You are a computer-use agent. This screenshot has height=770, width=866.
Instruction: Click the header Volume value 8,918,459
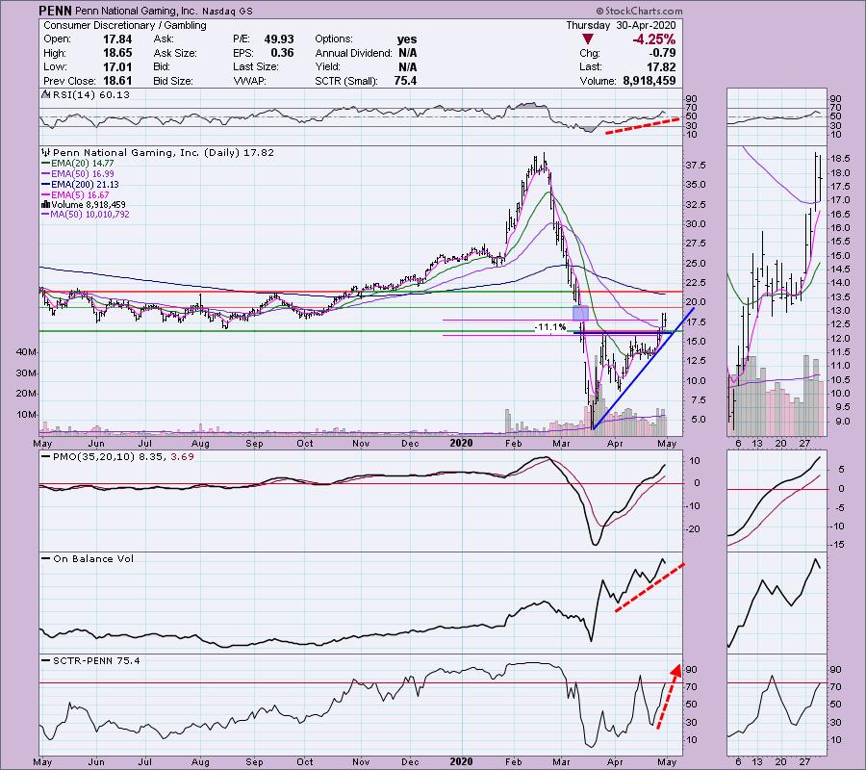pyautogui.click(x=649, y=81)
